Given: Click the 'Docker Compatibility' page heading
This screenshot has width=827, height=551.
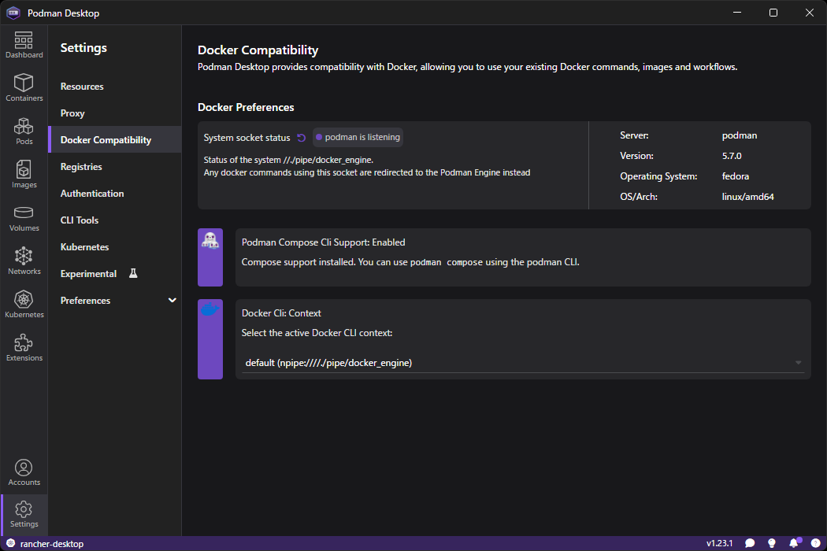Looking at the screenshot, I should point(258,50).
